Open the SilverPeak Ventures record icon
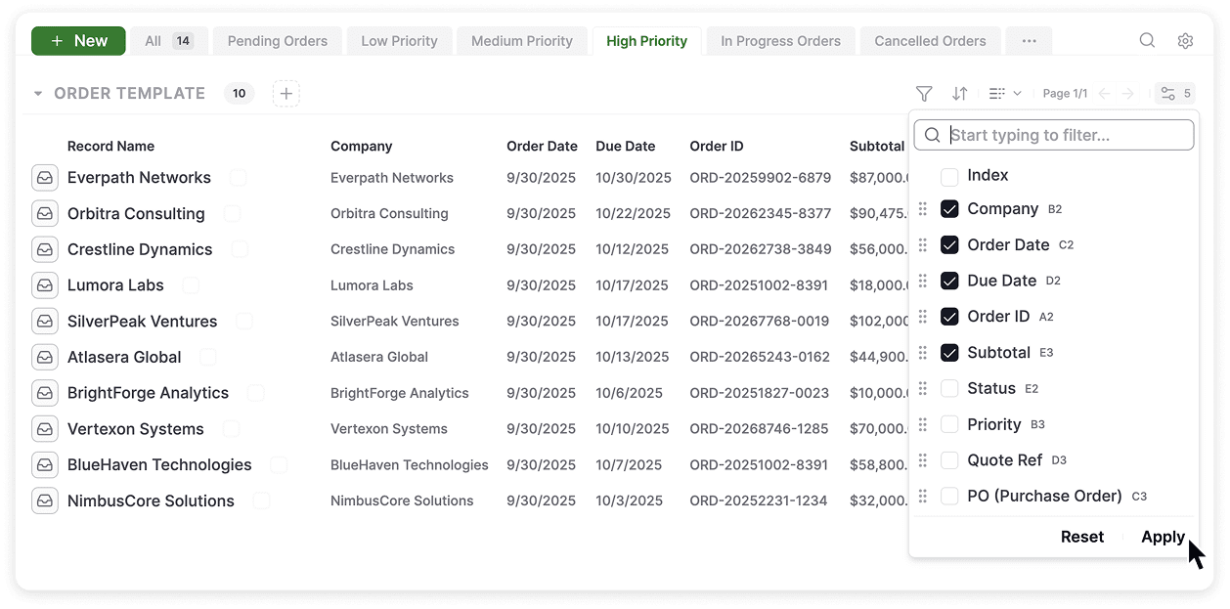This screenshot has width=1230, height=609. pyautogui.click(x=44, y=322)
